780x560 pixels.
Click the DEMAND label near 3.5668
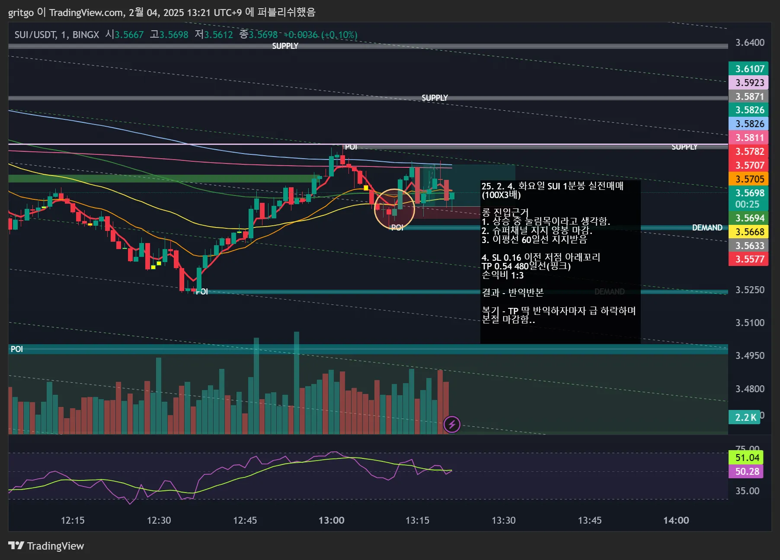click(707, 227)
